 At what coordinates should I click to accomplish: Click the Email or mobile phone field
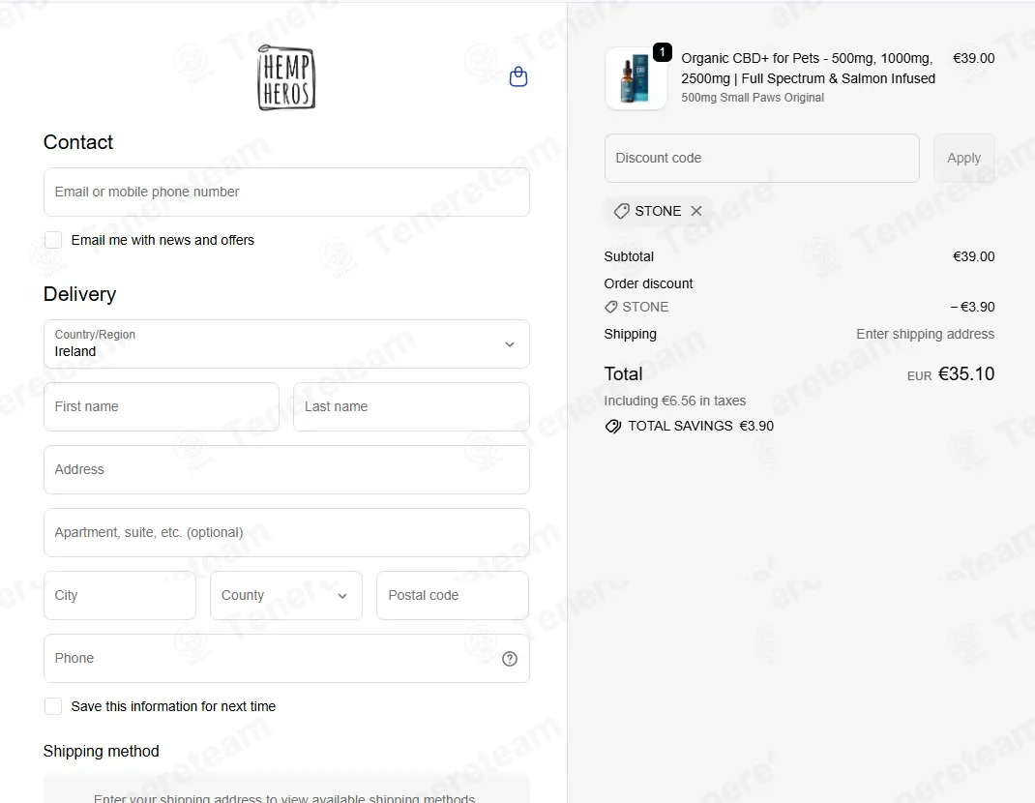(x=286, y=193)
